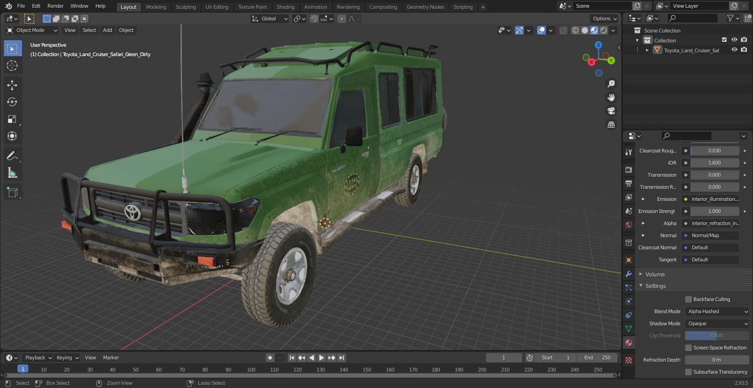The image size is (753, 388).
Task: Open the Global transform orientation dropdown
Action: 270,19
